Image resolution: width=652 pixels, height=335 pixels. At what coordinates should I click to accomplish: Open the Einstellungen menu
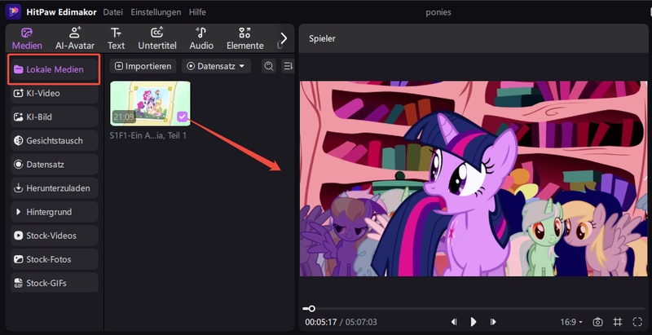156,12
